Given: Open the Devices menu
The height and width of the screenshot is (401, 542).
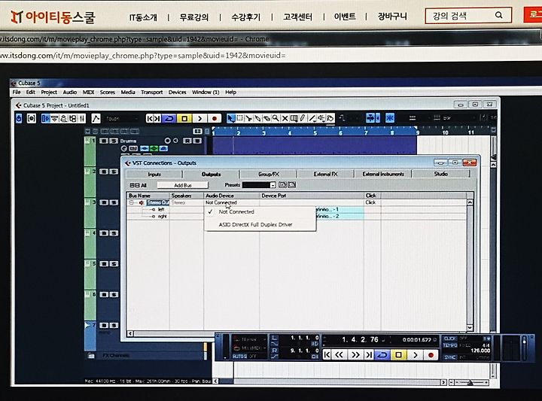Looking at the screenshot, I should tap(178, 93).
